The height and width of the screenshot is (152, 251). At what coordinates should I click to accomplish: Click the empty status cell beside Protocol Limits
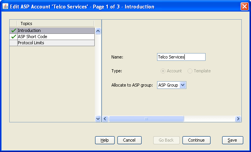coord(13,43)
